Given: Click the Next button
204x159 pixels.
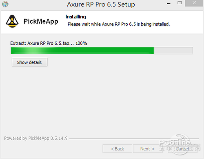Looking at the screenshot, I should coord(147,149).
